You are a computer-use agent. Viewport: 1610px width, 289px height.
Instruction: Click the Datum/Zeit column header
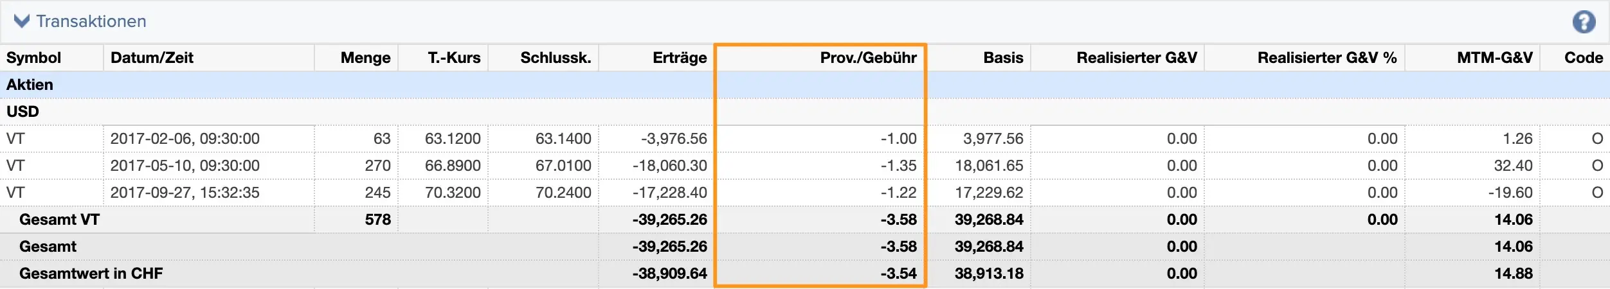click(x=152, y=58)
